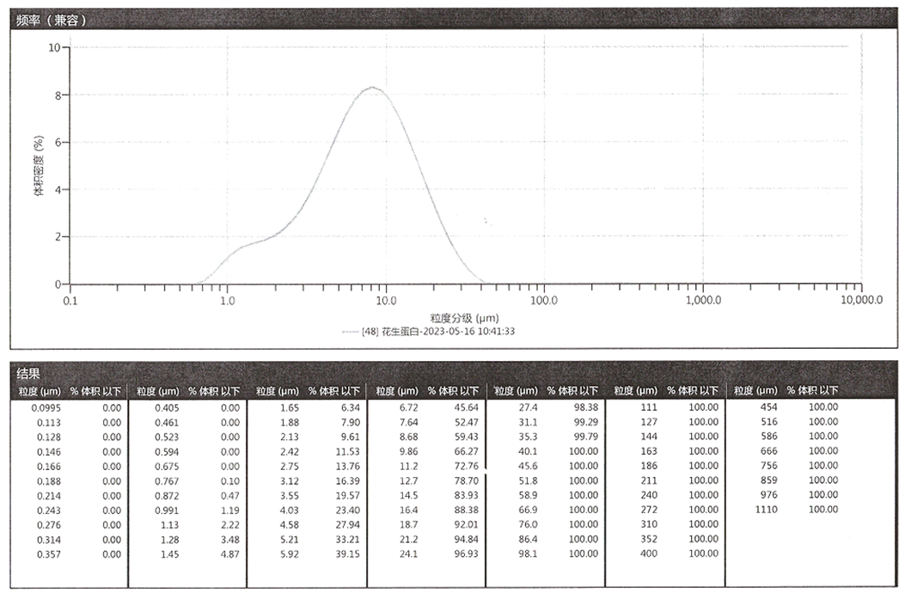Click the 1,000.0 x-axis tick label
The image size is (911, 593).
pyautogui.click(x=703, y=301)
